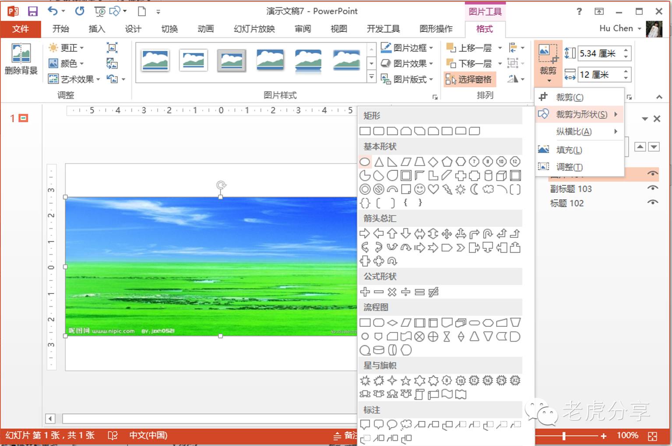
Task: Select the heart shape in basic shapes
Action: 433,189
